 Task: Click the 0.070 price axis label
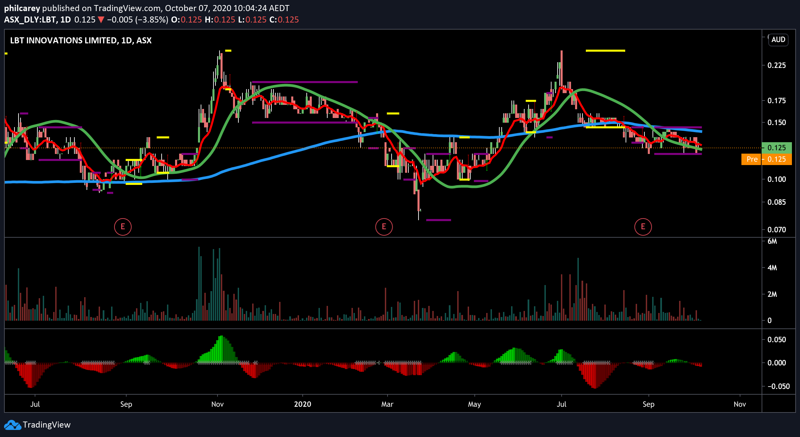(776, 230)
